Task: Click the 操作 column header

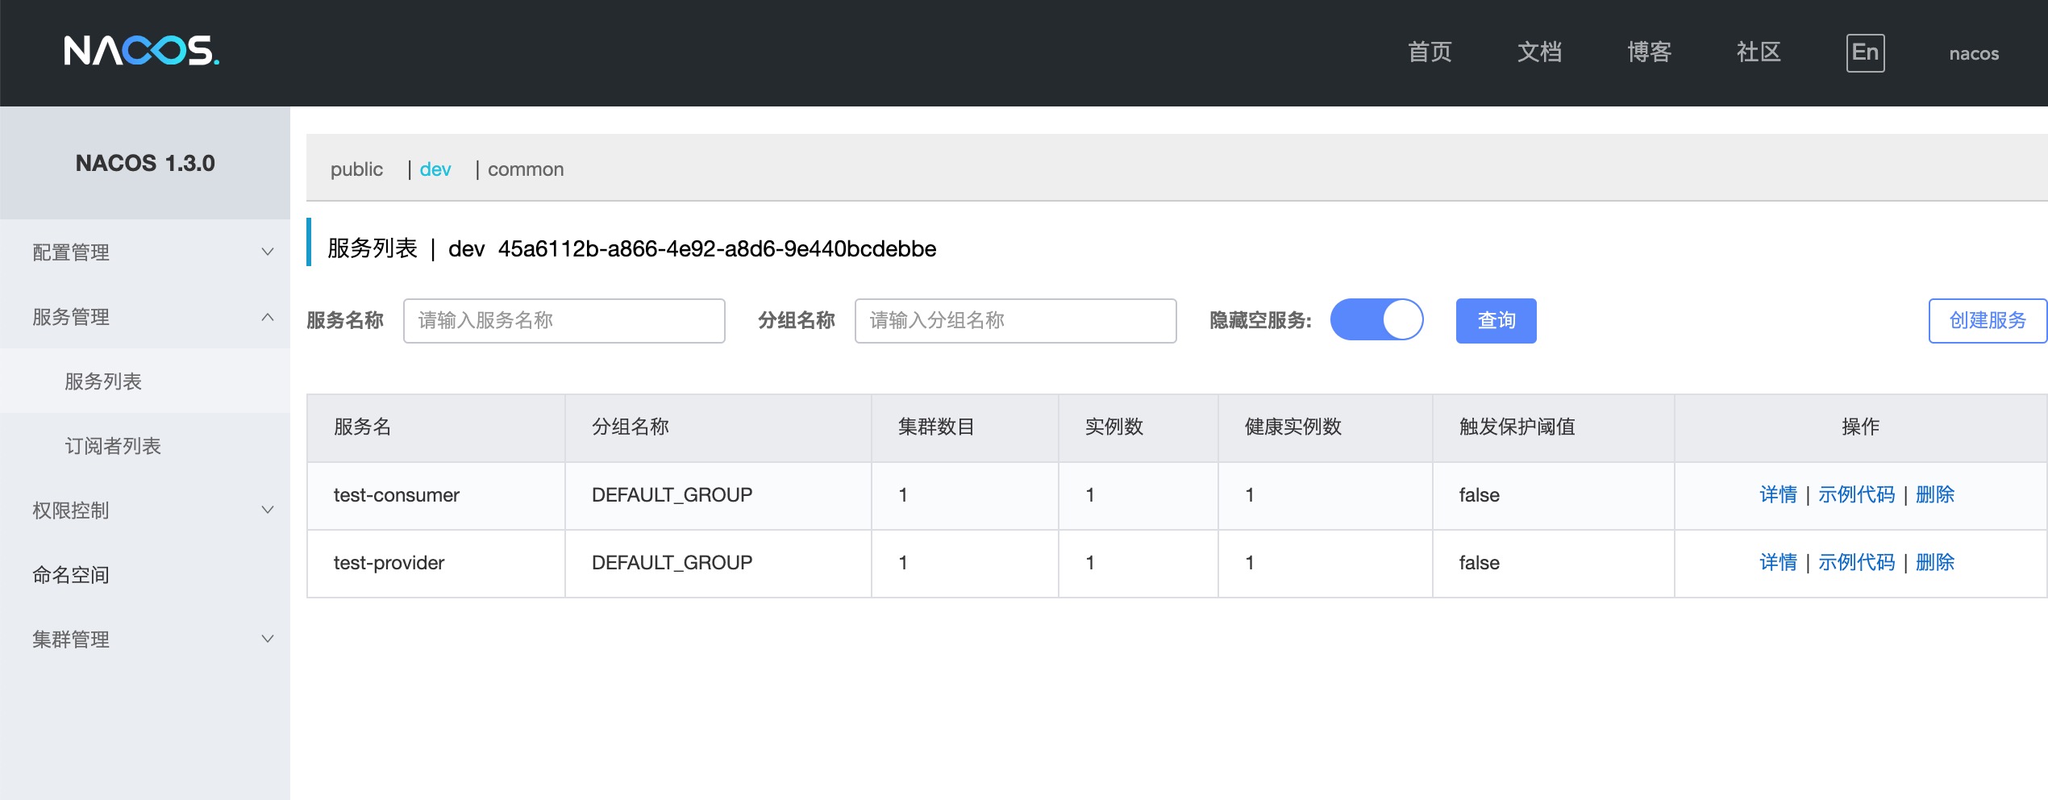Action: point(1860,427)
